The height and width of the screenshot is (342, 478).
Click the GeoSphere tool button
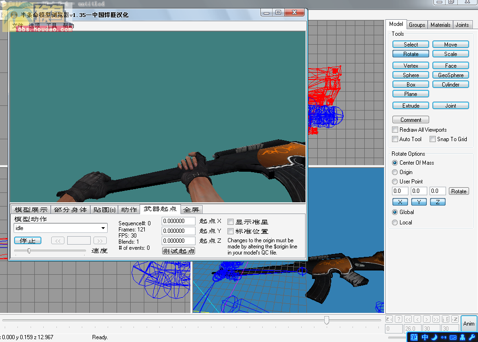(x=451, y=75)
